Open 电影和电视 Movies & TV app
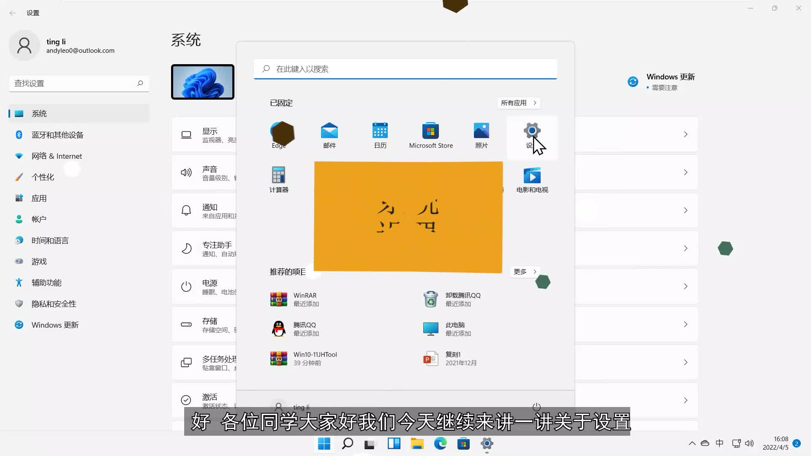This screenshot has height=456, width=811. tap(532, 179)
